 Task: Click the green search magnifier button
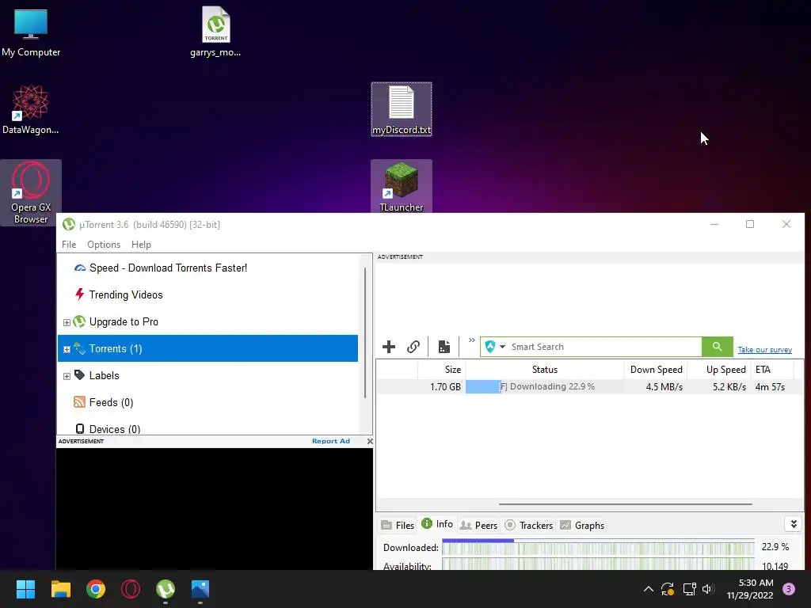point(717,347)
